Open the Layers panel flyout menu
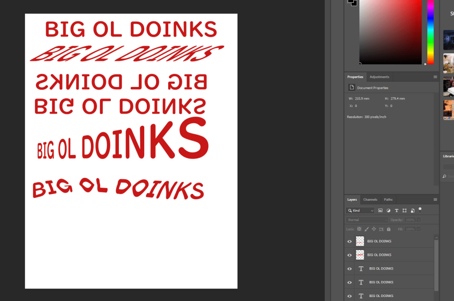The height and width of the screenshot is (301, 454). click(435, 200)
